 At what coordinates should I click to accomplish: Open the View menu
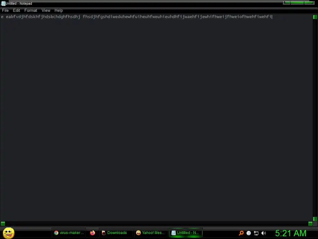point(46,10)
